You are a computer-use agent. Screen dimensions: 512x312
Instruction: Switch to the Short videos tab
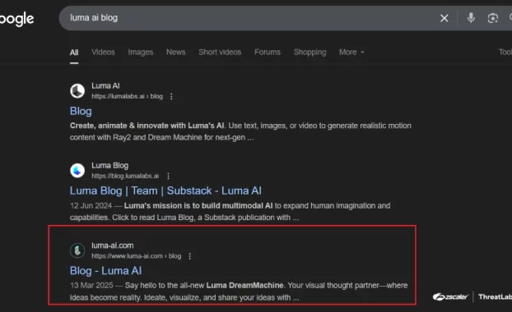220,52
